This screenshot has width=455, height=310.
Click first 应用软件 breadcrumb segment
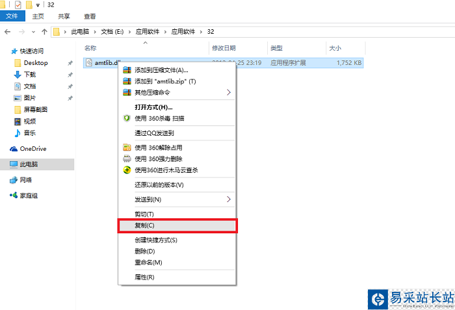[148, 32]
